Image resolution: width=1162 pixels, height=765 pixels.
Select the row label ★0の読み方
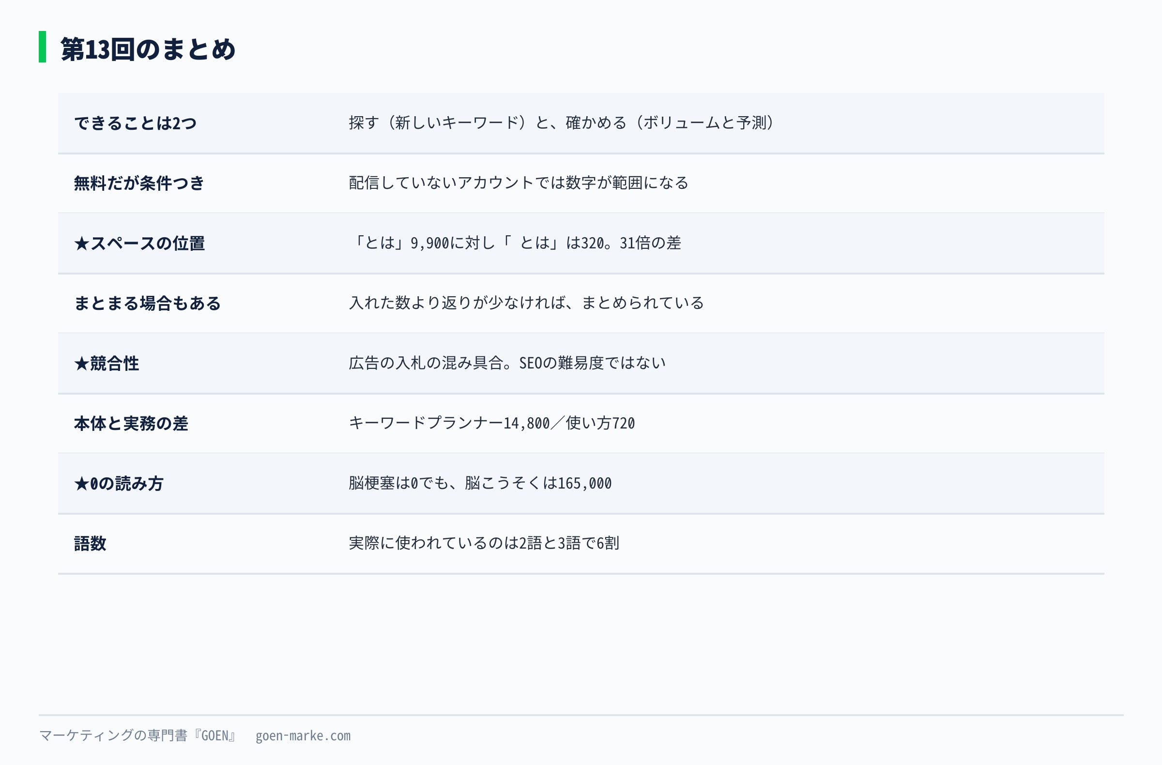pyautogui.click(x=119, y=483)
